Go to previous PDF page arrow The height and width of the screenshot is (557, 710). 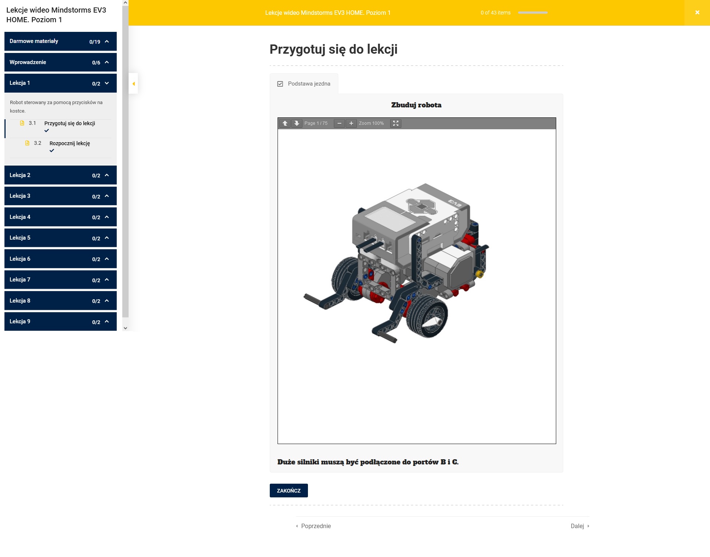point(285,123)
